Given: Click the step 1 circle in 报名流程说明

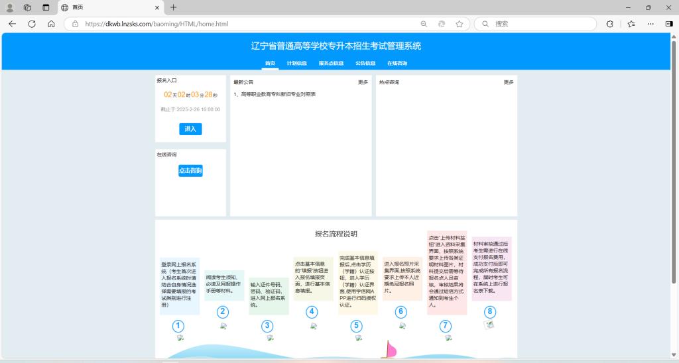Looking at the screenshot, I should click(178, 326).
